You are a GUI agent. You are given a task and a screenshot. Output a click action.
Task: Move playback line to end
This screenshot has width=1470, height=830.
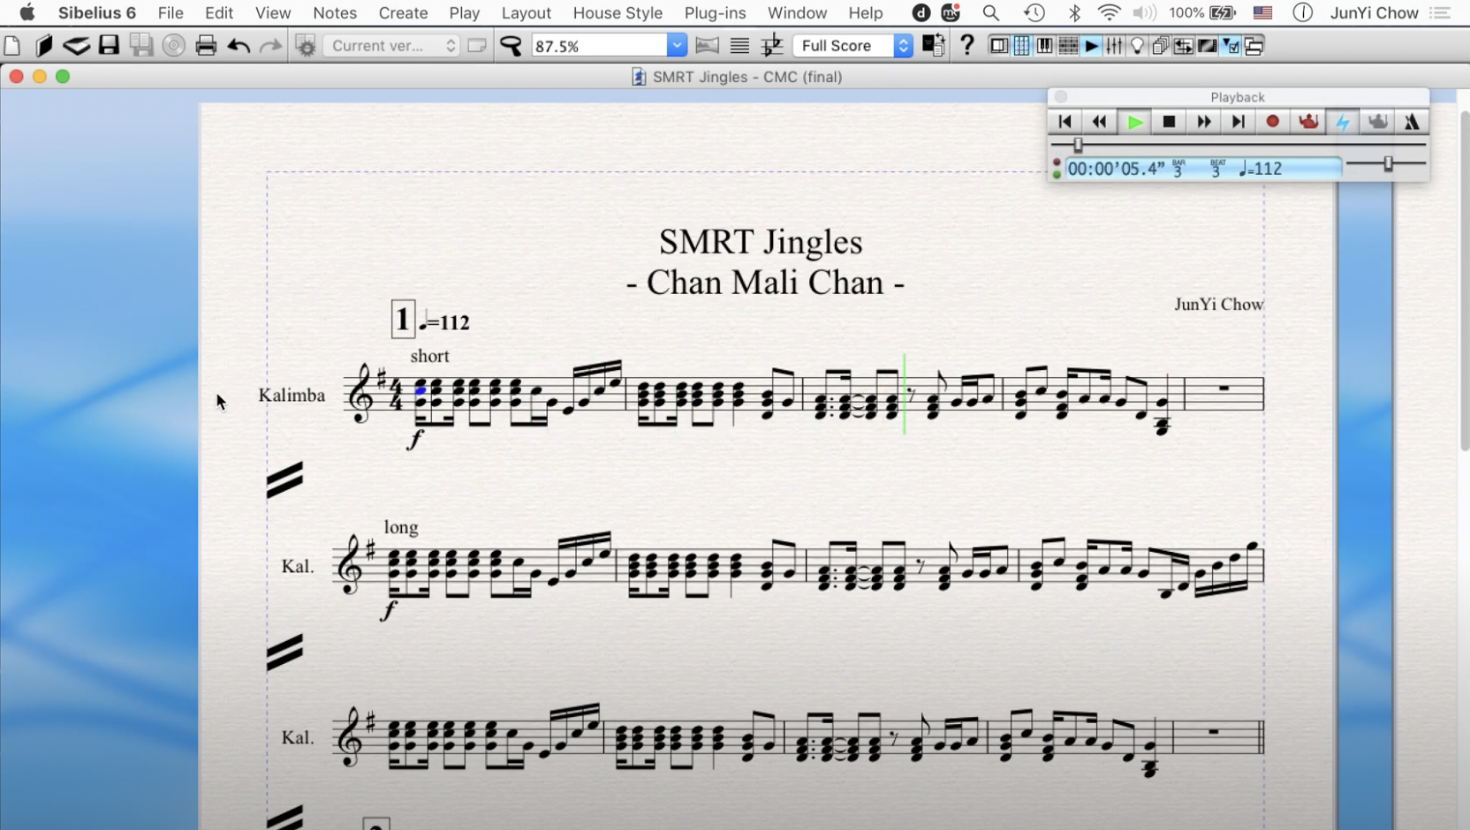1238,122
